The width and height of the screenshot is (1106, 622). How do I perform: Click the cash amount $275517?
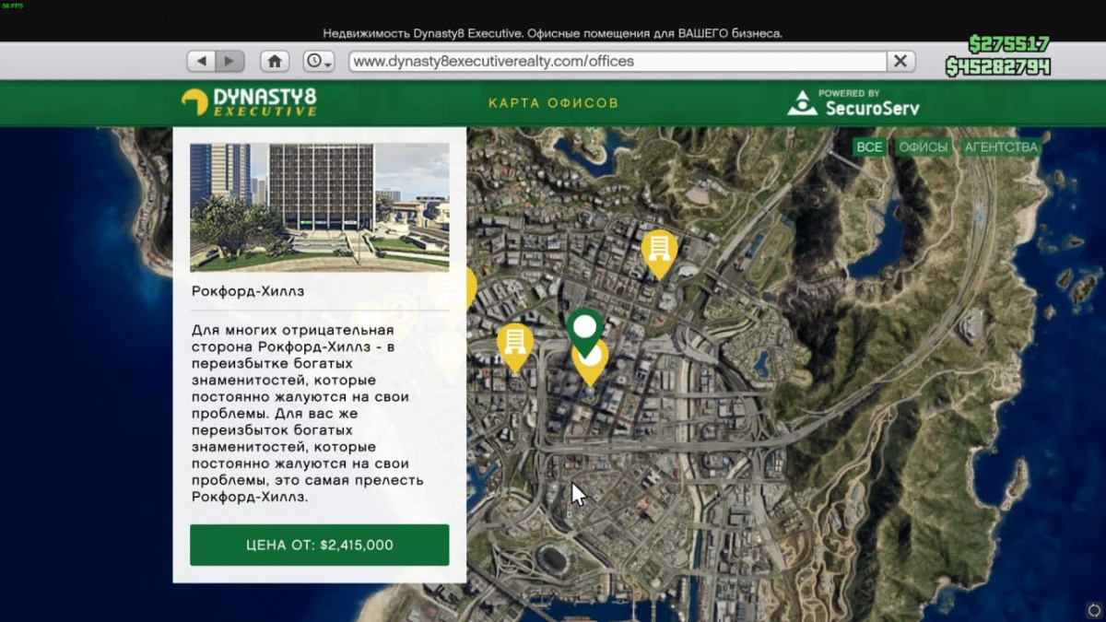tap(1008, 44)
